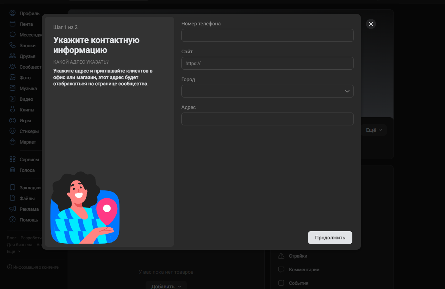Open the Разработчикам footer link
The image size is (445, 289).
coord(31,238)
